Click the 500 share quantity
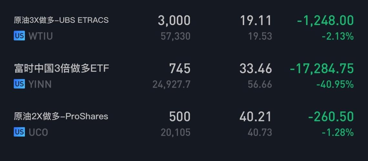The image size is (368, 161). [x=180, y=117]
